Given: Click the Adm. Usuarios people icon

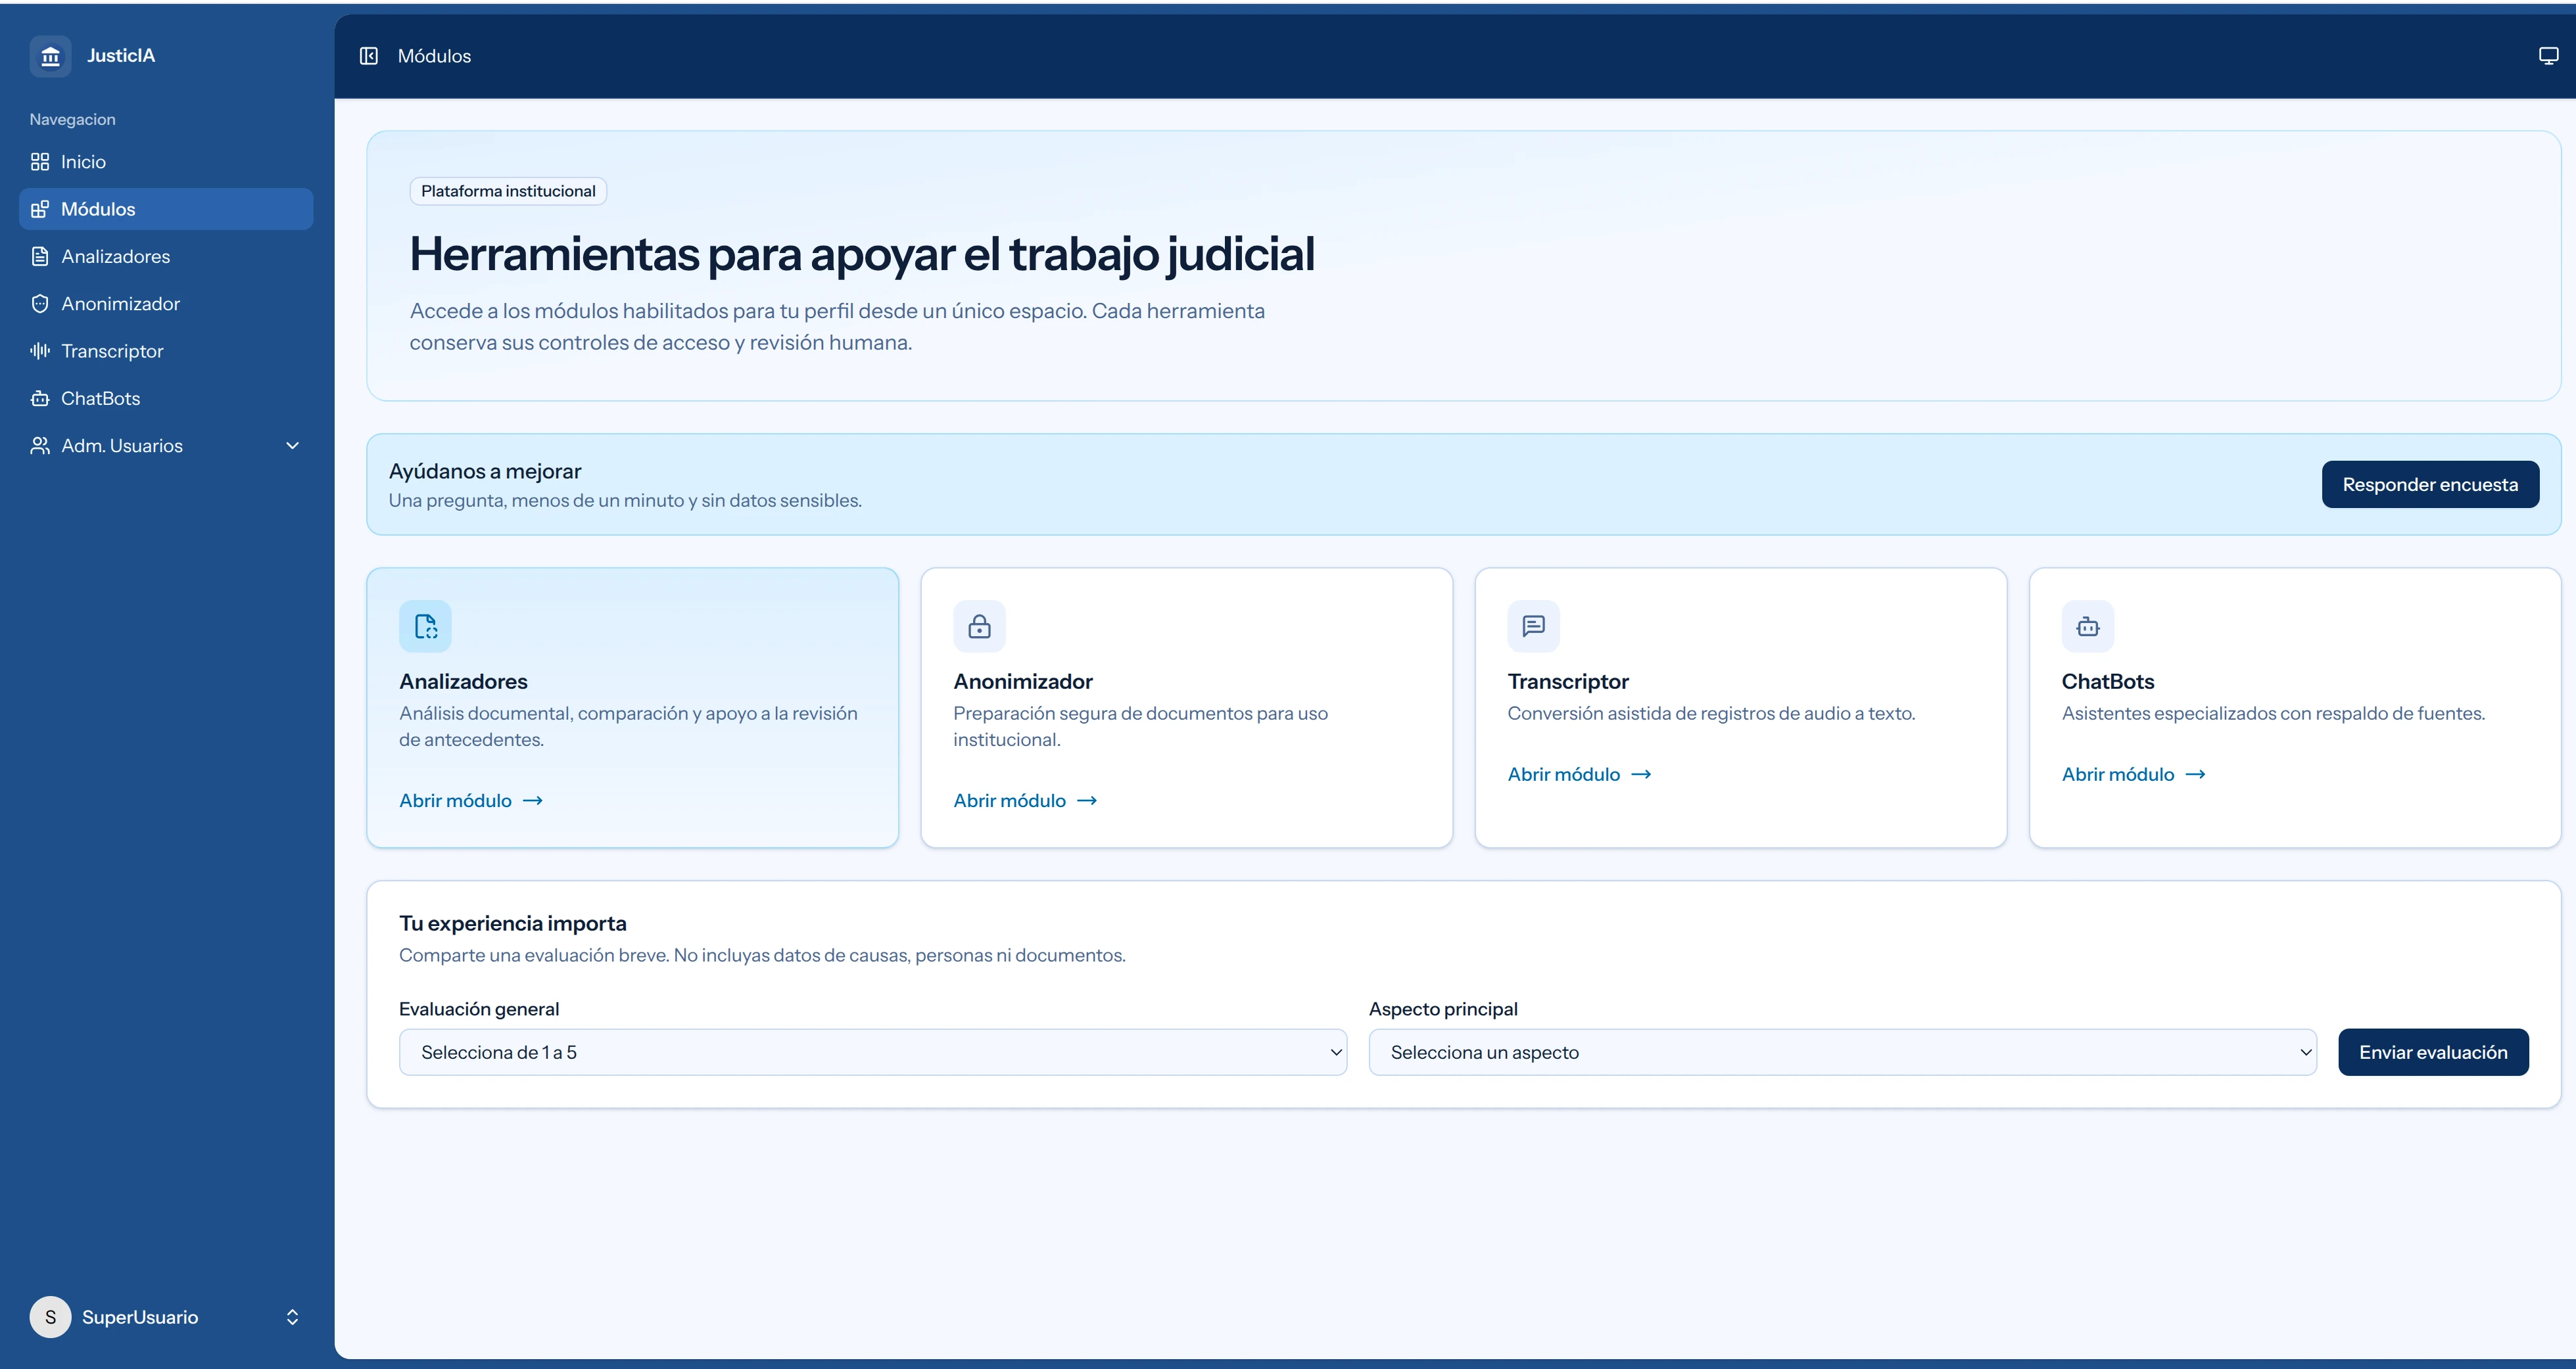Looking at the screenshot, I should pos(40,446).
